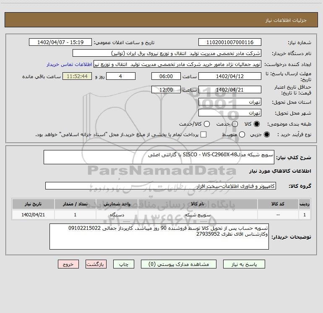Viewport: 323px width, 313px height.
Task: Click the تاریخ نیاز column header
Action: (33, 204)
